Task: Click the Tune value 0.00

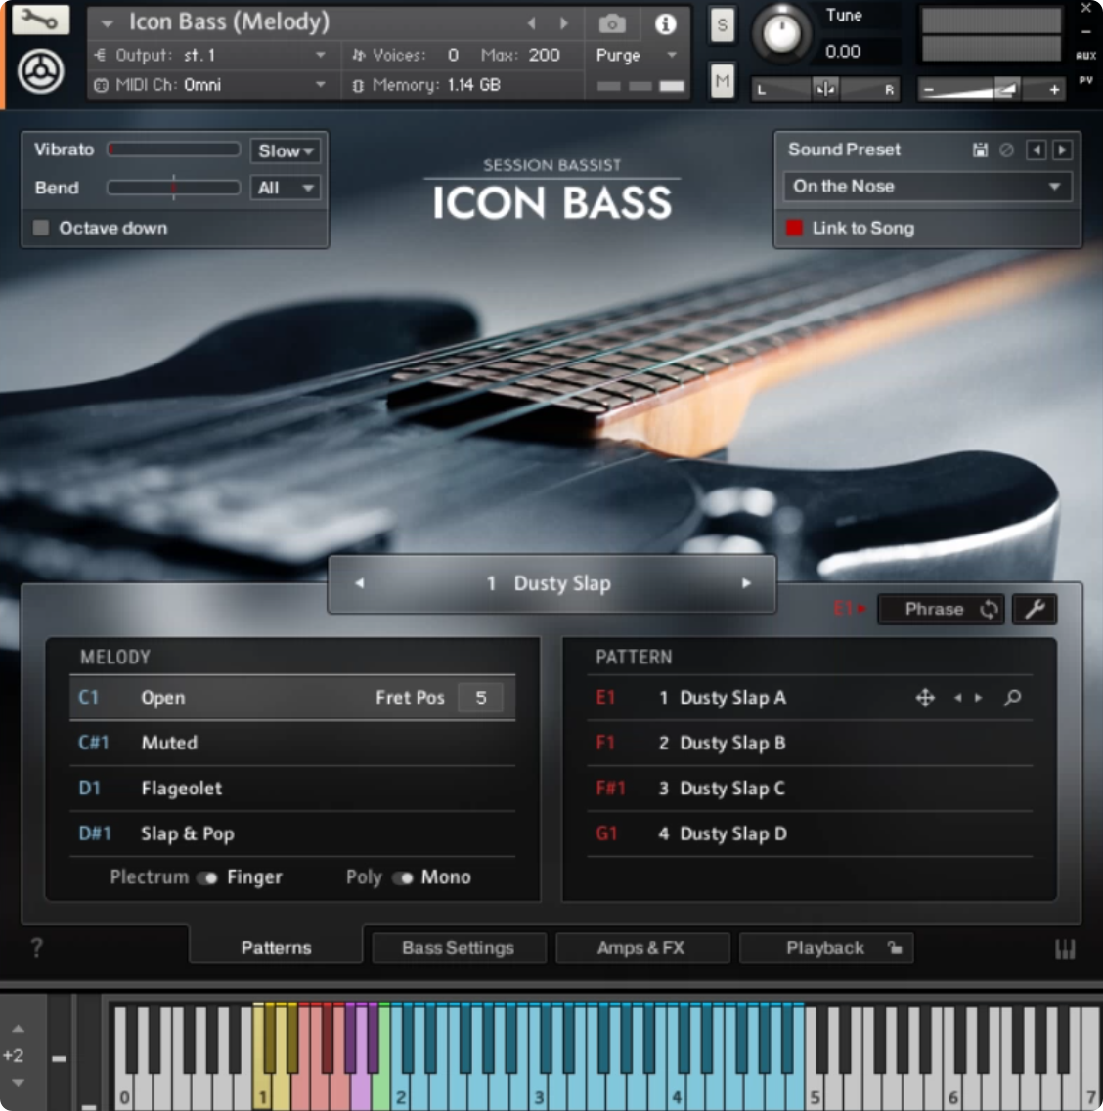Action: click(843, 52)
